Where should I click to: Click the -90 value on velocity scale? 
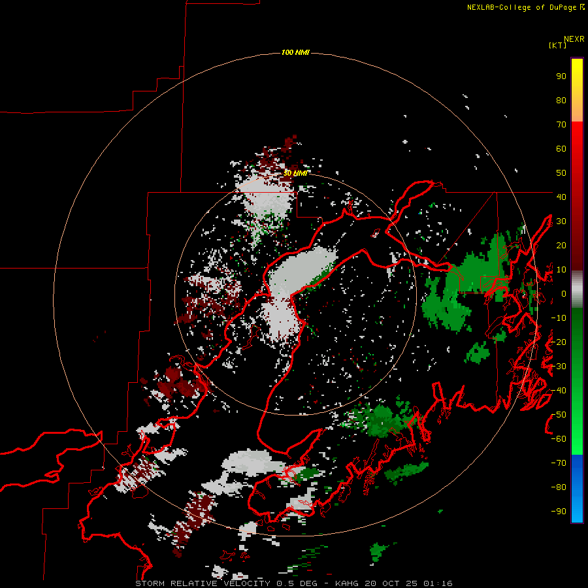pos(559,512)
